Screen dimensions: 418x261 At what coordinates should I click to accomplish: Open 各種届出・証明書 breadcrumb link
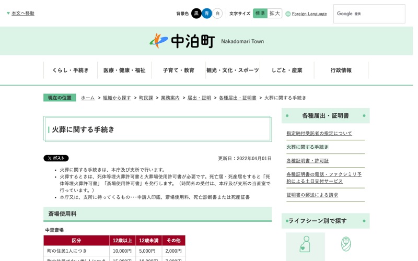(238, 98)
